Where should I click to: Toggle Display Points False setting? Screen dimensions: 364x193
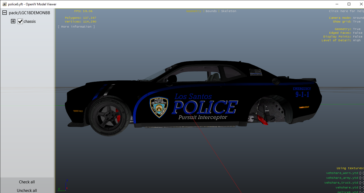pos(358,36)
